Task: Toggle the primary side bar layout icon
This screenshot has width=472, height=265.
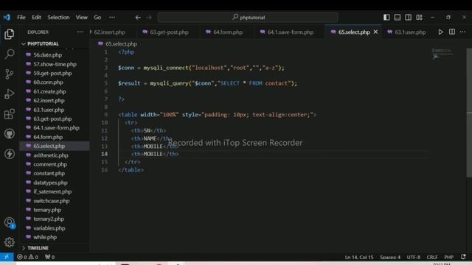Action: coord(386,18)
